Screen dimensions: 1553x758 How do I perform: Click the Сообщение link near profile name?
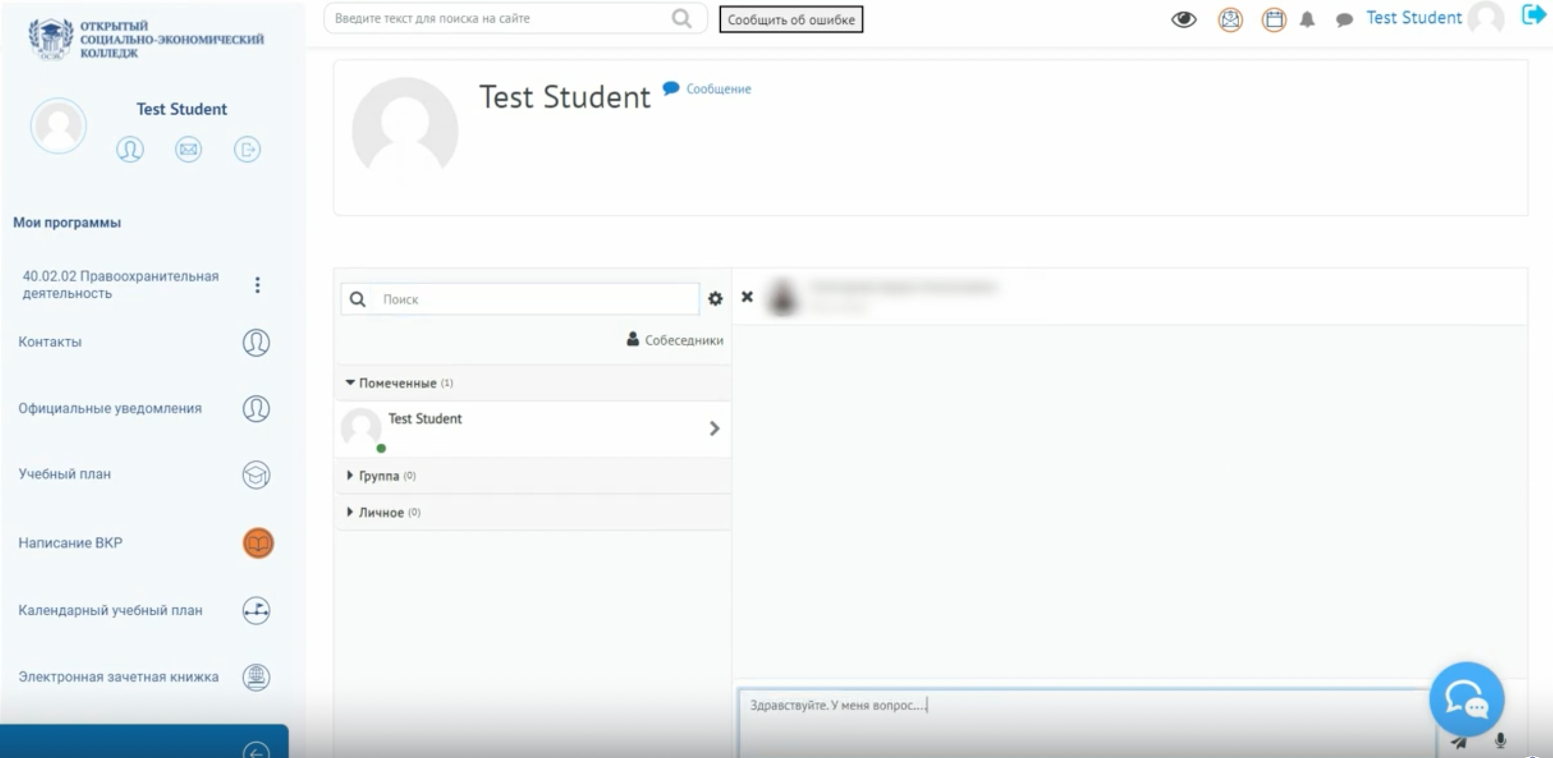pyautogui.click(x=717, y=89)
